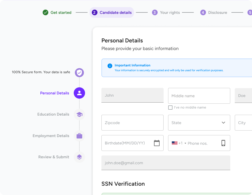
Task: Click the shield secure form icon
Action: tap(79, 73)
